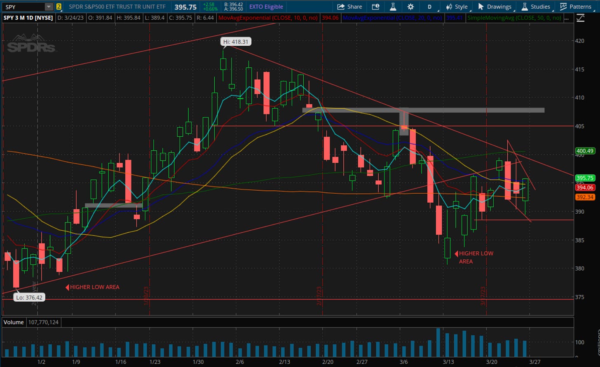Click the chart scale curve icon
This screenshot has width=600, height=367.
(580, 18)
